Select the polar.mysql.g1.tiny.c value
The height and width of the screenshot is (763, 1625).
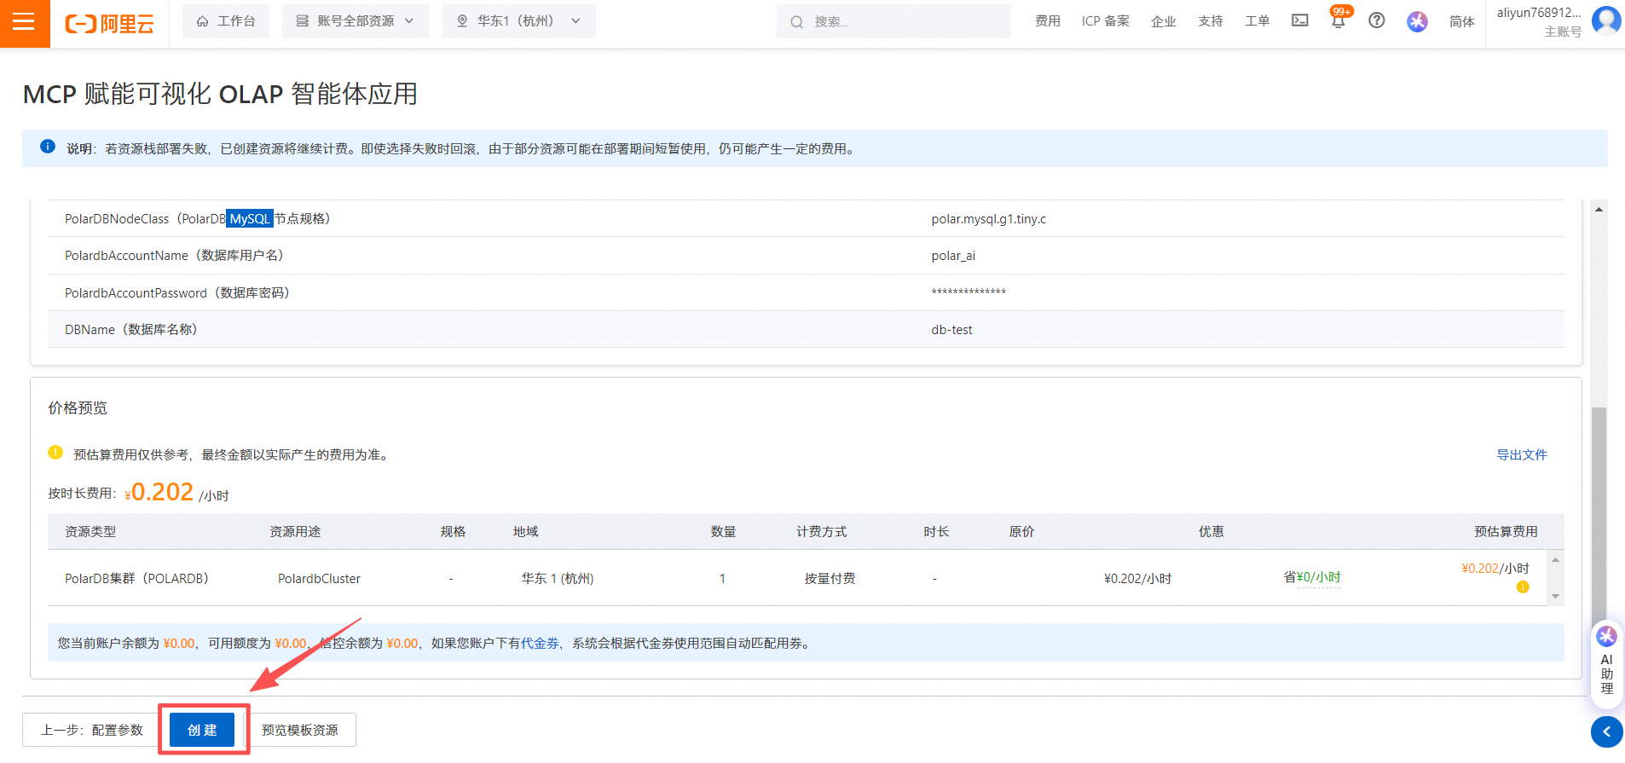tap(988, 219)
